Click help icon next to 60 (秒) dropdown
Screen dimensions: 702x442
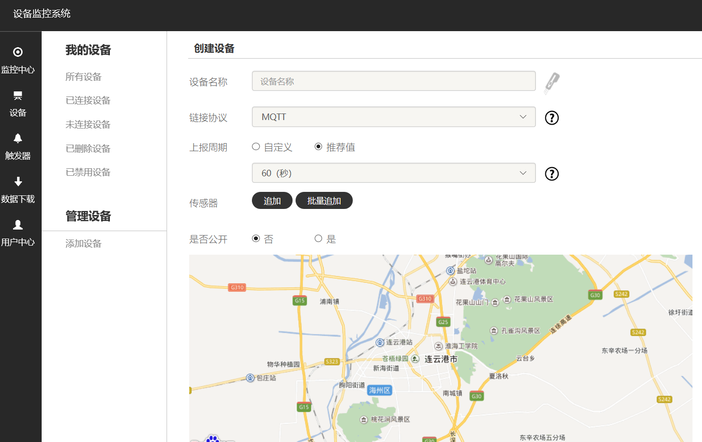coord(551,174)
